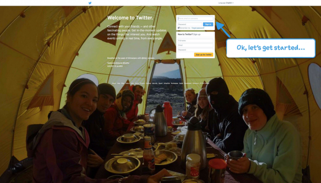
Task: Select the signup Password field
Action: point(195,50)
